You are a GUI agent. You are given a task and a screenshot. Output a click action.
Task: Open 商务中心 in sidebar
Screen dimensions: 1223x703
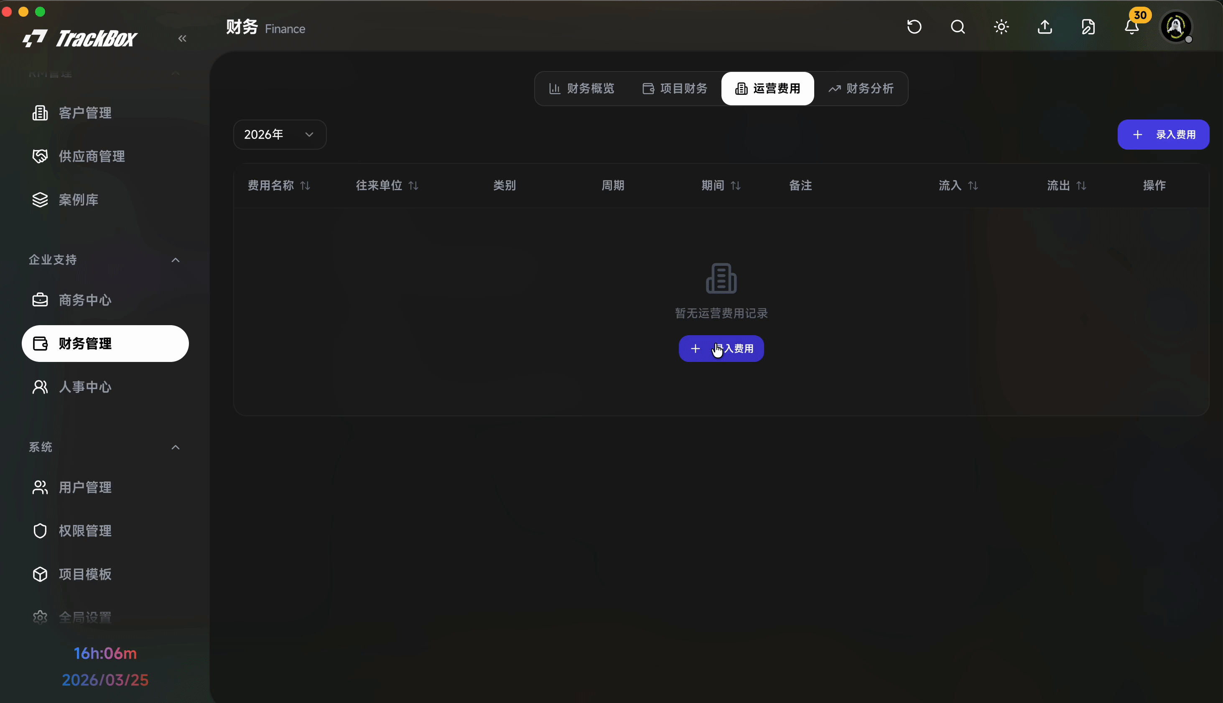(x=105, y=301)
